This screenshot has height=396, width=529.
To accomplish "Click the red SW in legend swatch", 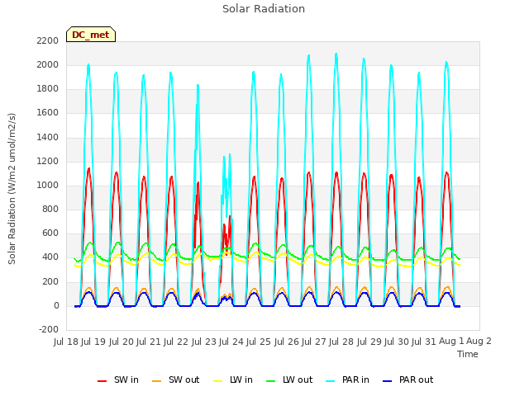I will pyautogui.click(x=102, y=381).
